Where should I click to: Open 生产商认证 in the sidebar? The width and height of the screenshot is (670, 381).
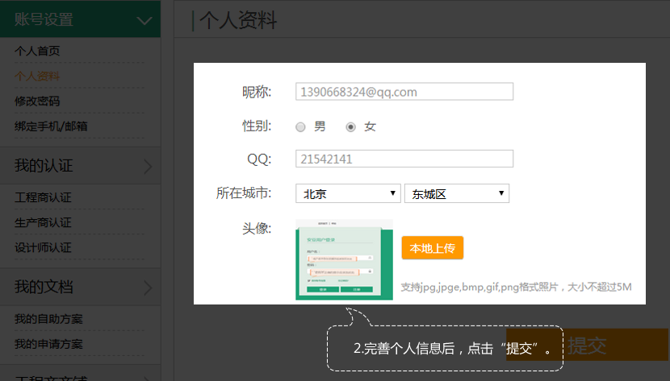(43, 222)
